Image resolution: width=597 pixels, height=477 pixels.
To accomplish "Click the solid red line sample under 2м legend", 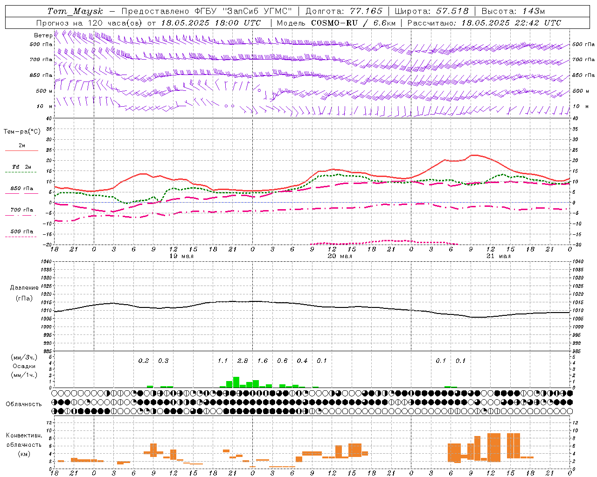I will click(x=21, y=150).
